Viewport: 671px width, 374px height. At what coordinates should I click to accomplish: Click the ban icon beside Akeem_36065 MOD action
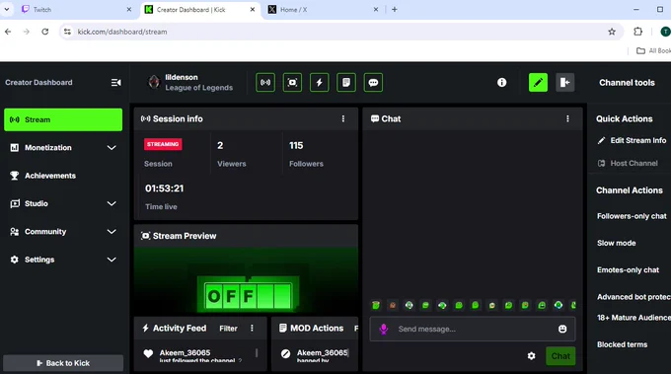tap(285, 353)
